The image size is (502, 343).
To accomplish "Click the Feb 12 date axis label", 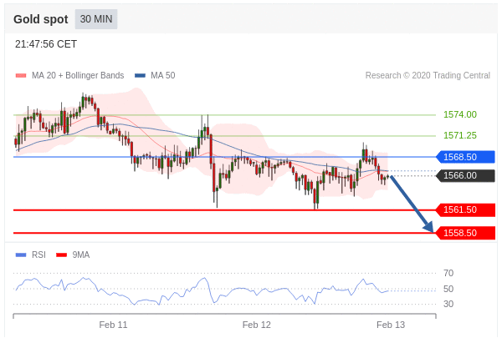I will [257, 325].
